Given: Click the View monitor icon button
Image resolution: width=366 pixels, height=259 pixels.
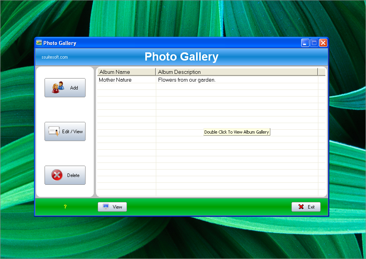Looking at the screenshot, I should coord(106,207).
